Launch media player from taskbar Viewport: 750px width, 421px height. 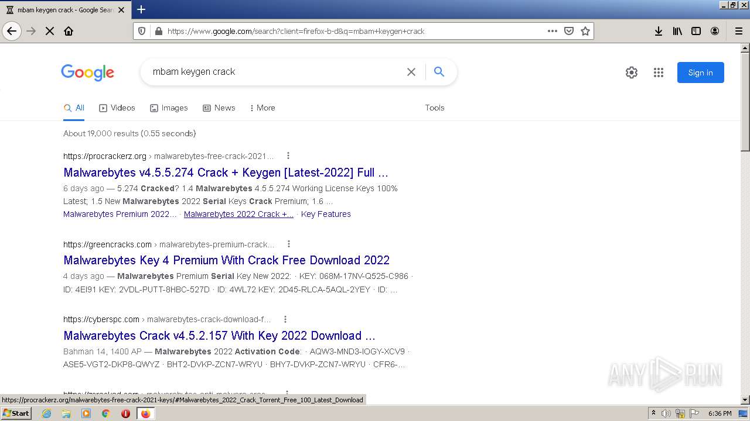[x=86, y=413]
